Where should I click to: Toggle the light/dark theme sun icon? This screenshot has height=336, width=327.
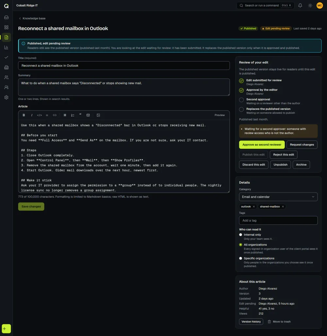(x=310, y=6)
